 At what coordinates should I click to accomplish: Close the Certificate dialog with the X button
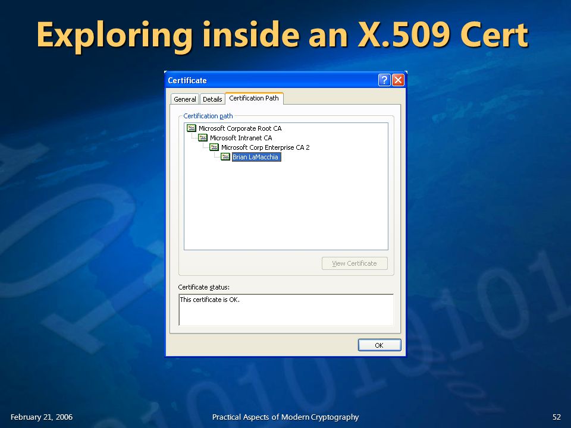pyautogui.click(x=398, y=80)
